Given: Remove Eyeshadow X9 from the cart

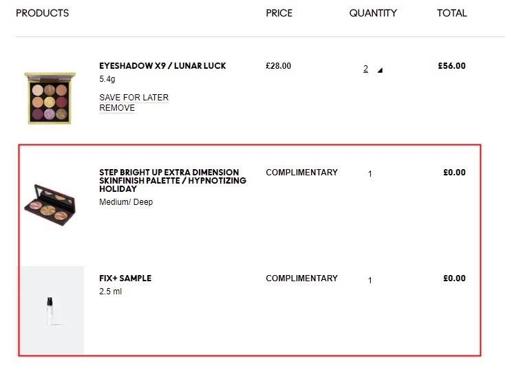Looking at the screenshot, I should pyautogui.click(x=117, y=108).
